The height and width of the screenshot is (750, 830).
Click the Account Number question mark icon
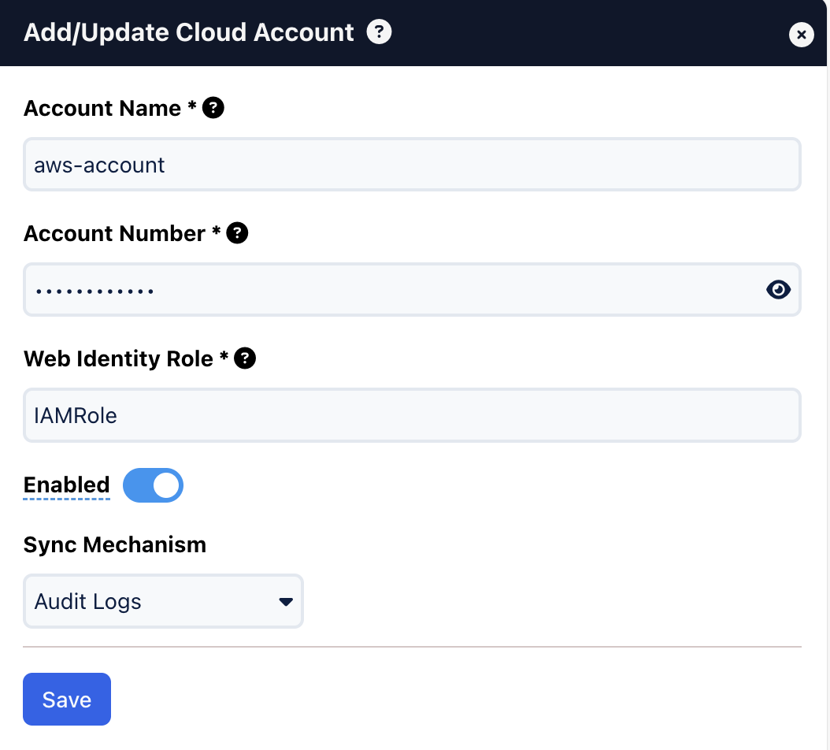(x=237, y=233)
